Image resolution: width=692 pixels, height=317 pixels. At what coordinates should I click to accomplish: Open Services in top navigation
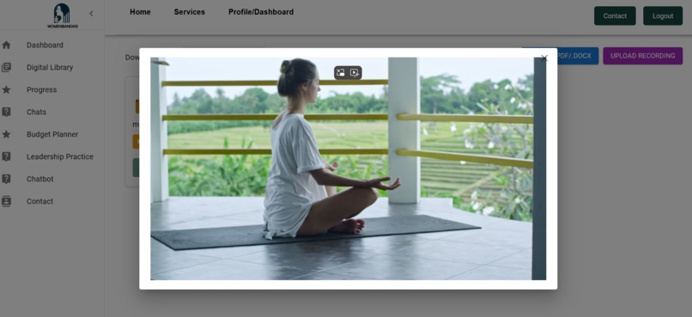pos(190,12)
